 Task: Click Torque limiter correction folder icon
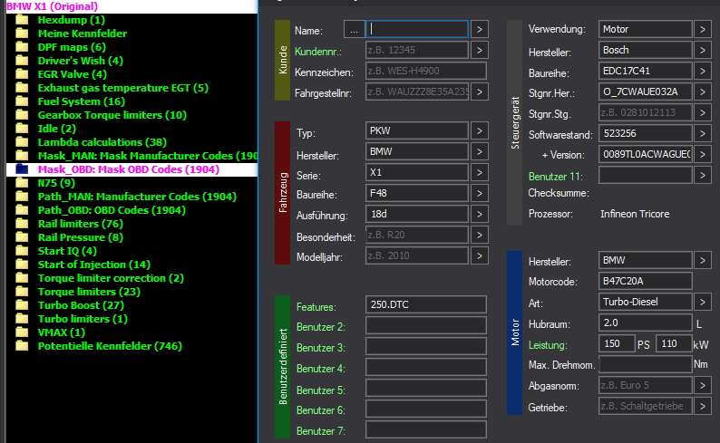tap(22, 278)
